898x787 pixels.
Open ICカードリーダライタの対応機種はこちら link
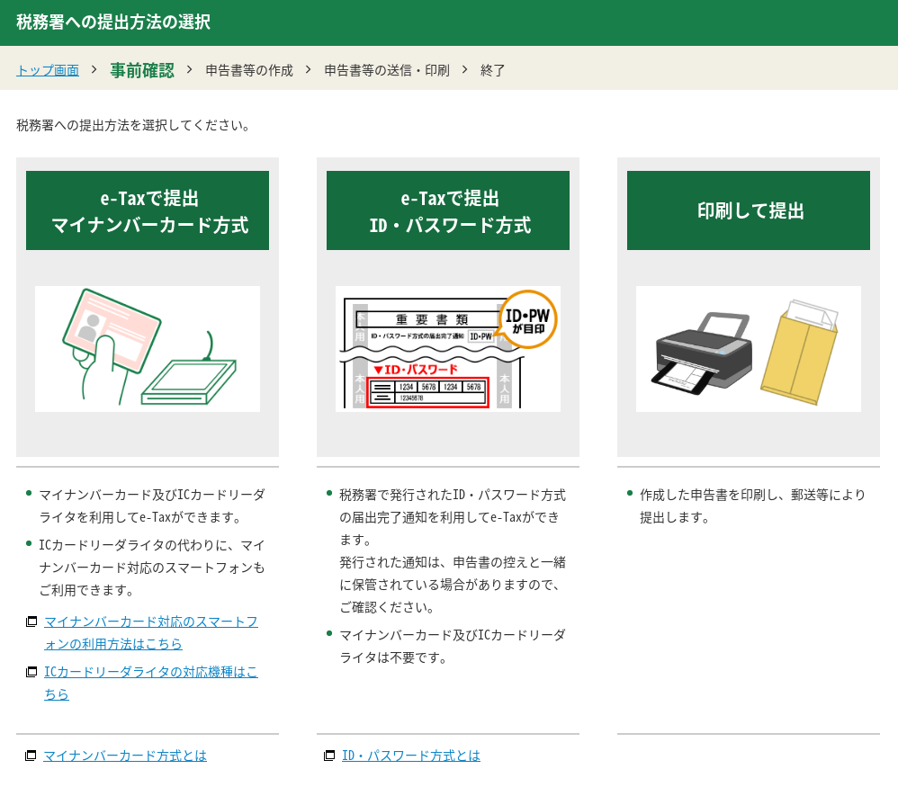point(151,683)
